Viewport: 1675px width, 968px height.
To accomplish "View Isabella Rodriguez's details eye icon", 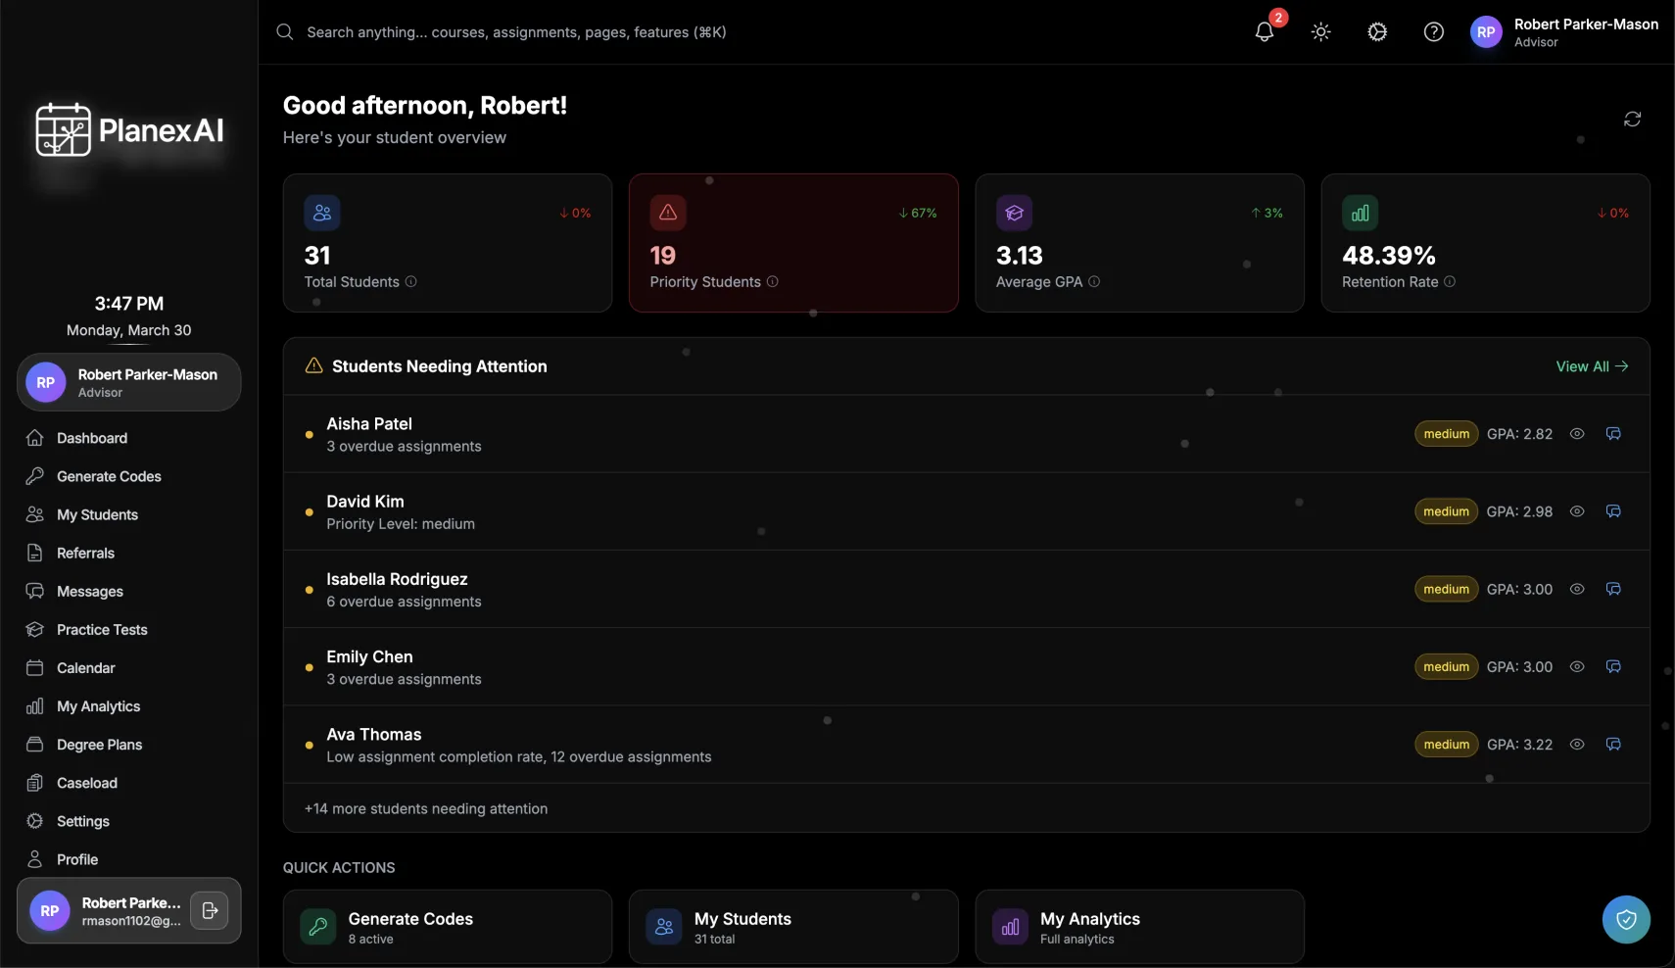I will point(1577,589).
